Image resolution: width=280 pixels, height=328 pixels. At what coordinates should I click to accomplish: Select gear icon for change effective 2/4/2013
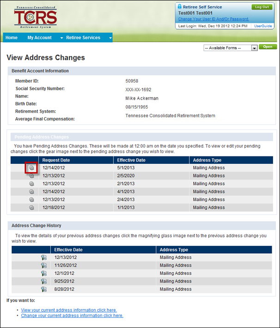31,200
